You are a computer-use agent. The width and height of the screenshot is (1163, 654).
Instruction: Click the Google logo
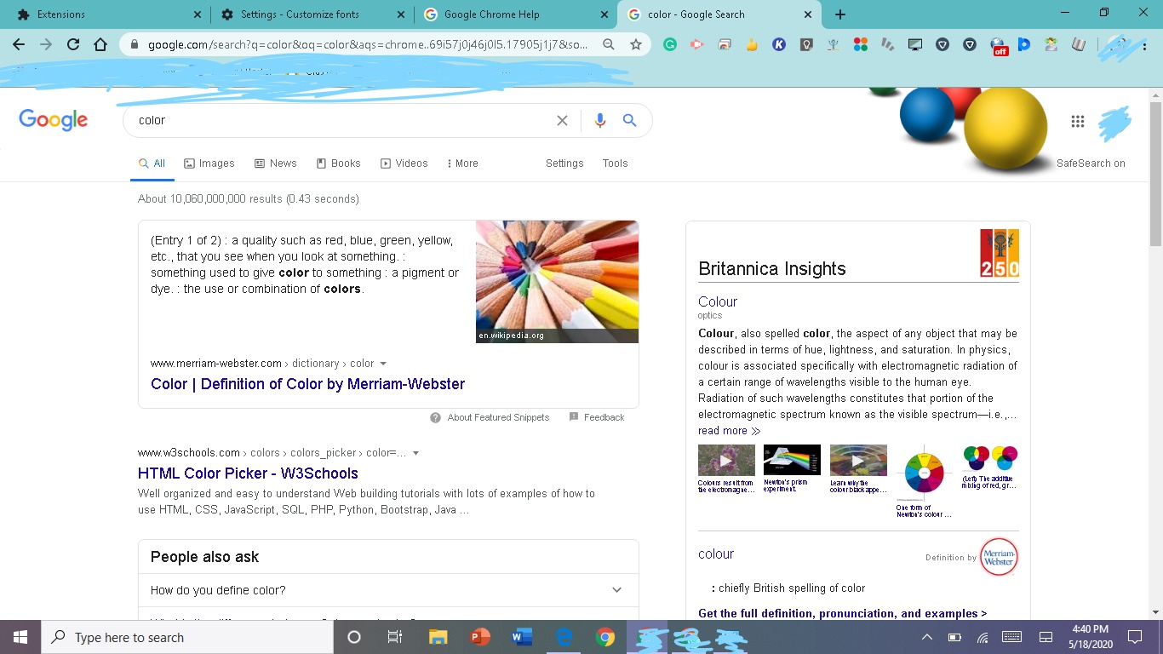53,120
